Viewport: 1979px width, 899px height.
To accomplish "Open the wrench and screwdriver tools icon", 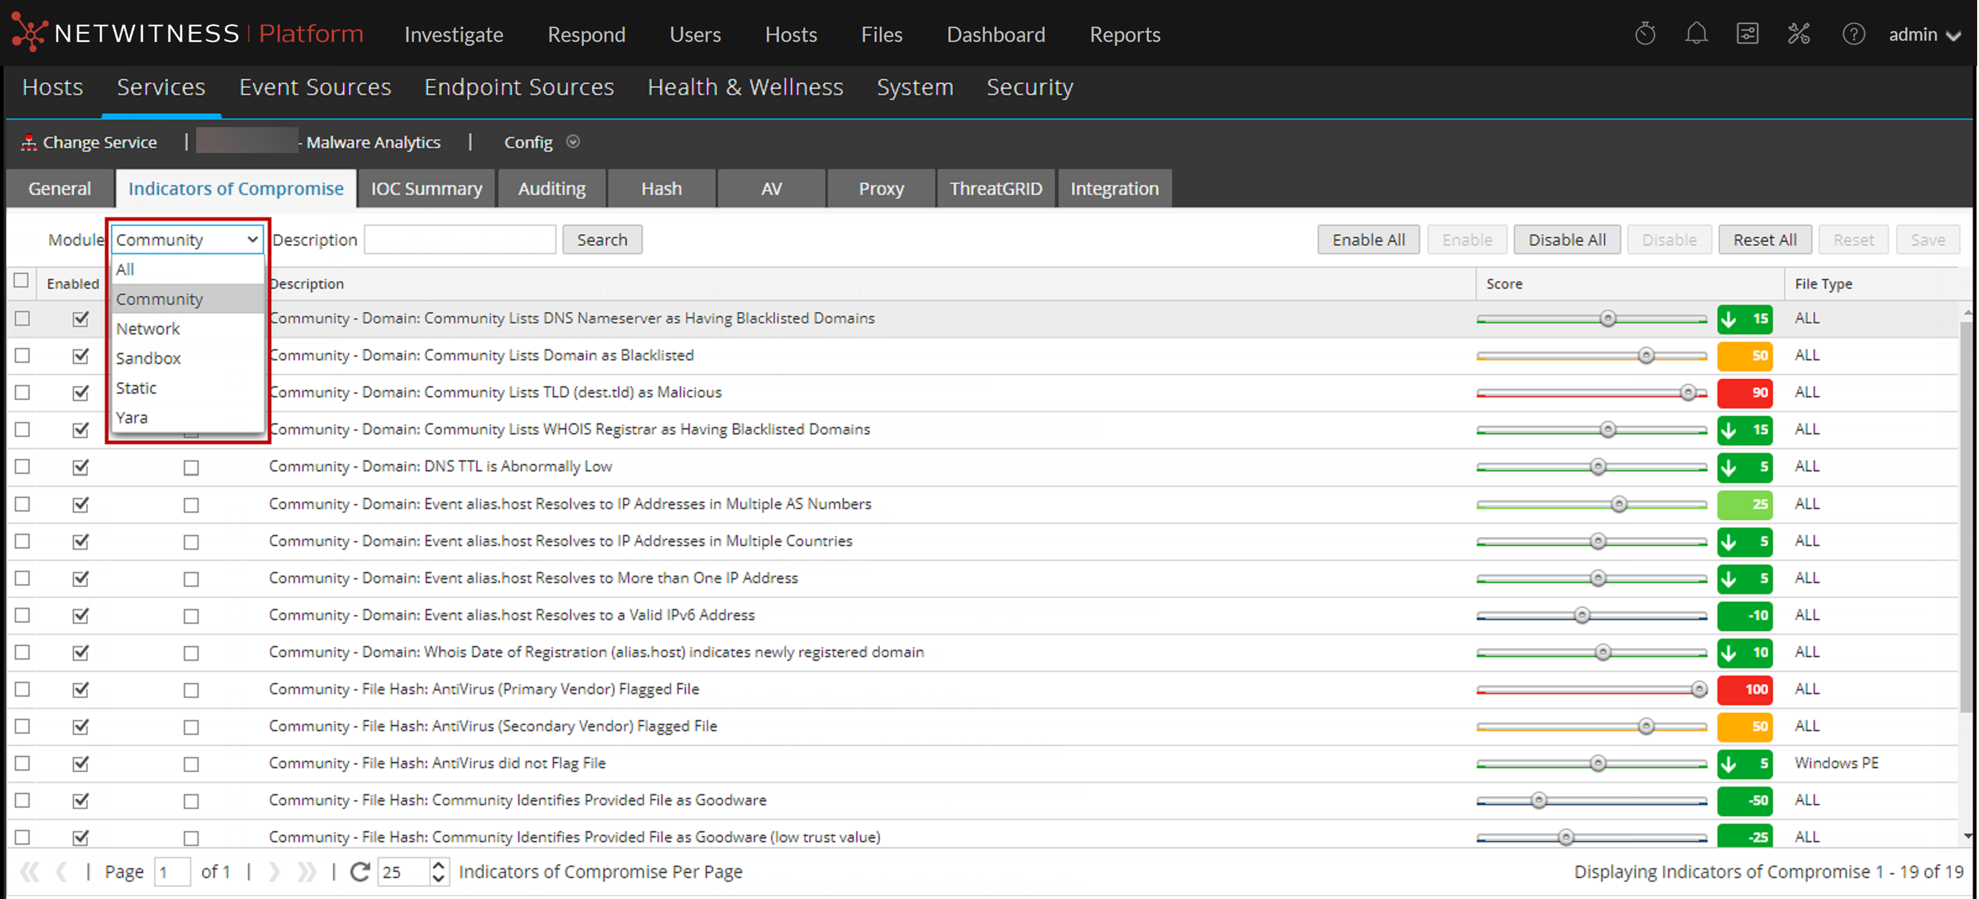I will click(x=1798, y=35).
